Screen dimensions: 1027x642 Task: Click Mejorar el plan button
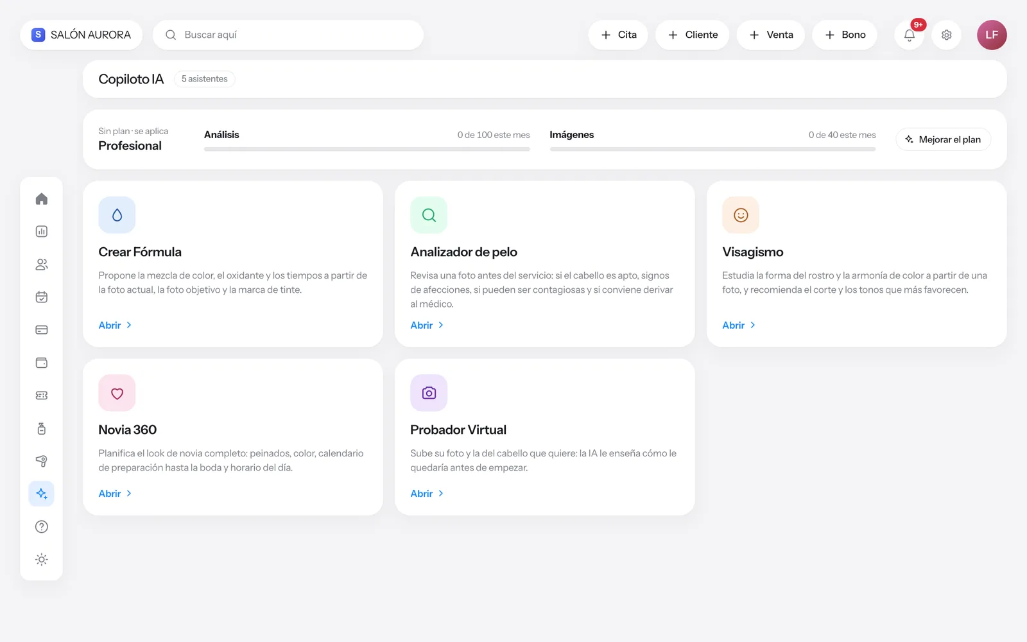[943, 139]
